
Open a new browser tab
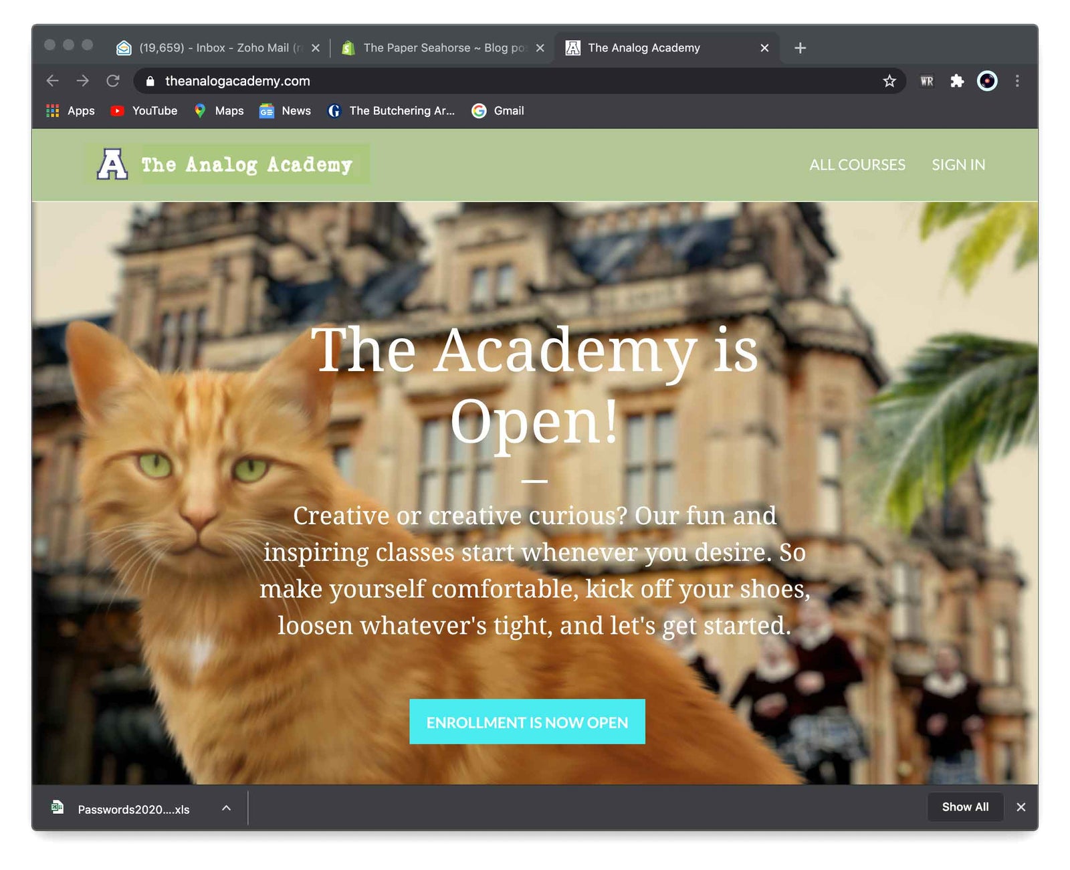(x=800, y=48)
